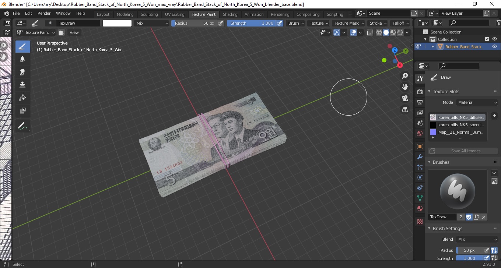Open the Texture Mask popover
Viewport: 501px width, 268px height.
[x=348, y=23]
